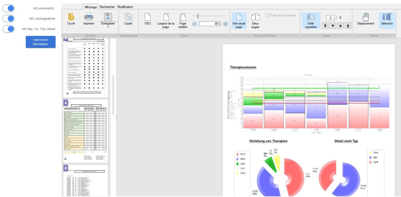Choose the Sélection text tool
Image resolution: width=401 pixels, height=197 pixels.
(x=387, y=17)
